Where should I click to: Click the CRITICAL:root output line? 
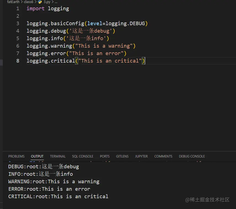[58, 197]
